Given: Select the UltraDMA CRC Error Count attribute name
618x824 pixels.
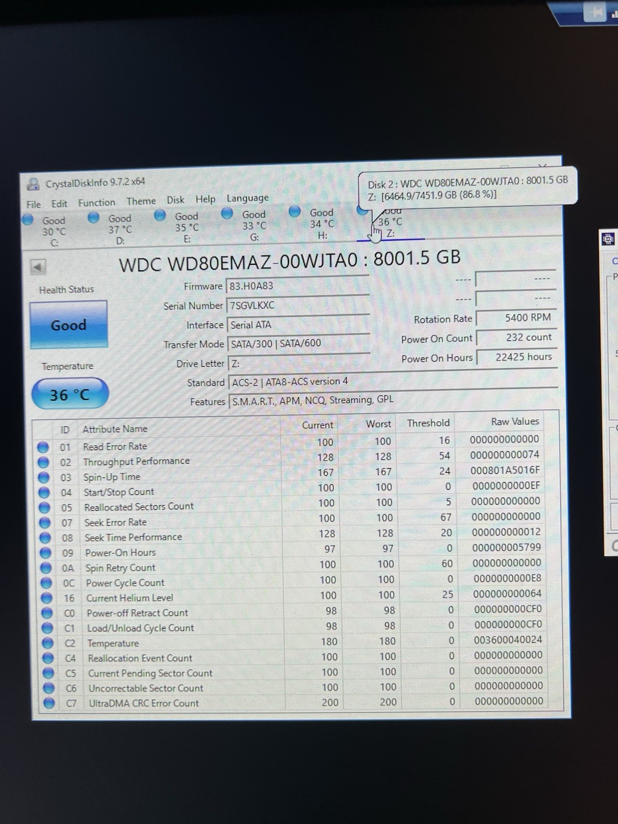Looking at the screenshot, I should click(x=144, y=703).
